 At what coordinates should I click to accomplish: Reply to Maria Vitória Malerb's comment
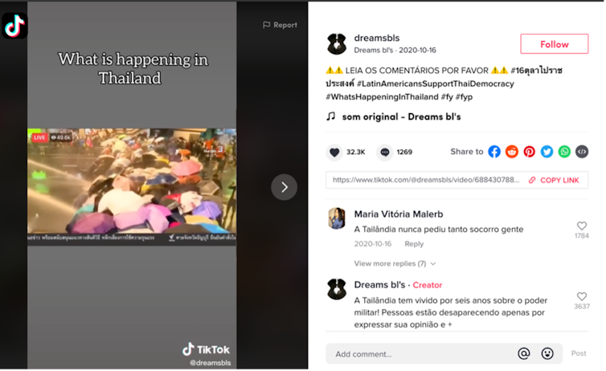[x=414, y=244]
